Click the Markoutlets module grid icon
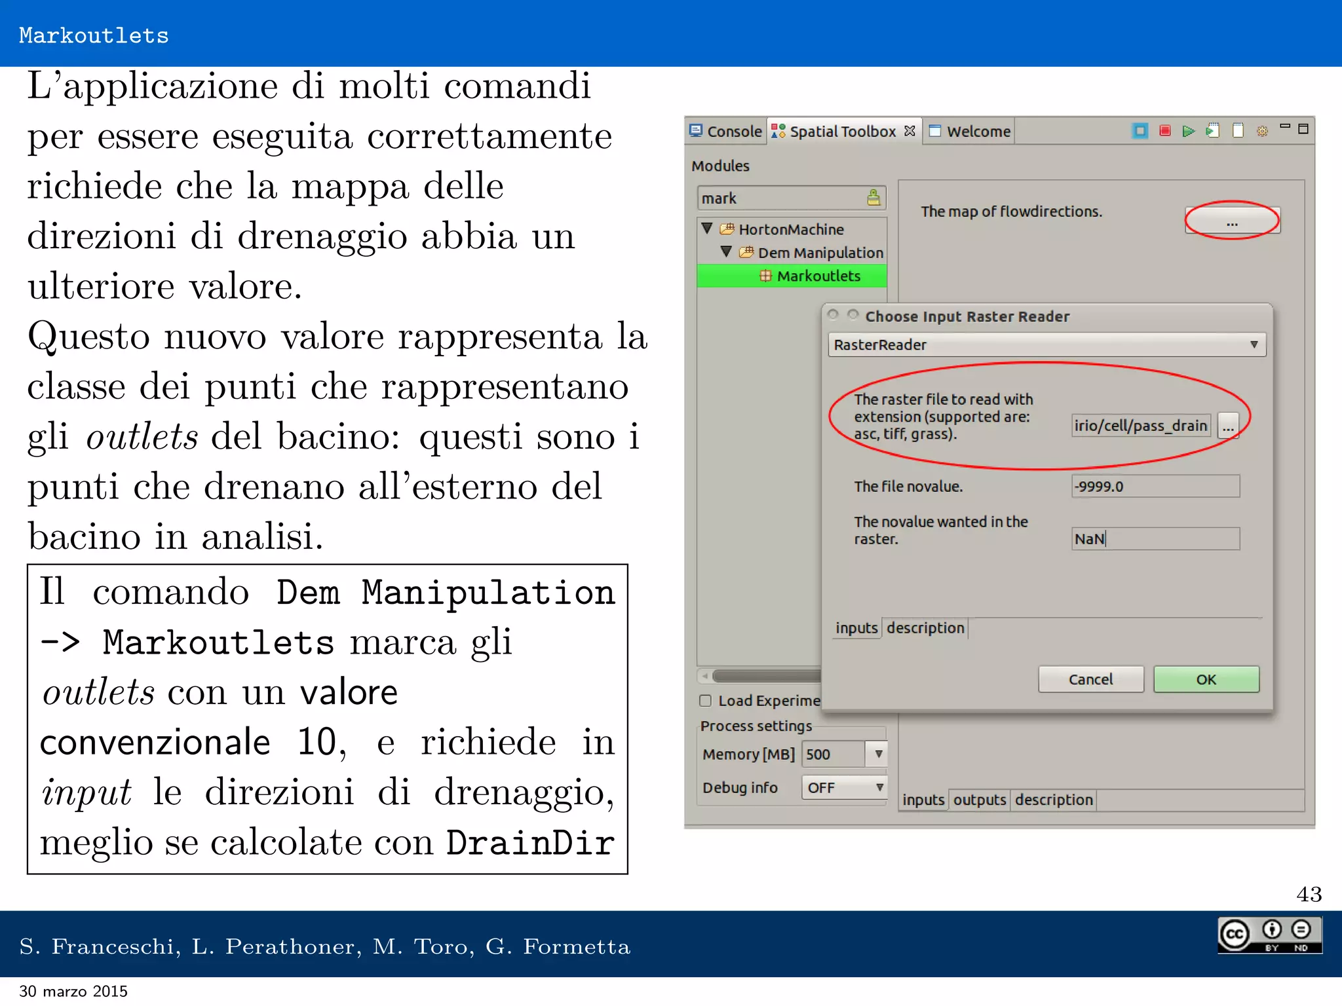Image resolution: width=1342 pixels, height=1006 pixels. tap(765, 276)
